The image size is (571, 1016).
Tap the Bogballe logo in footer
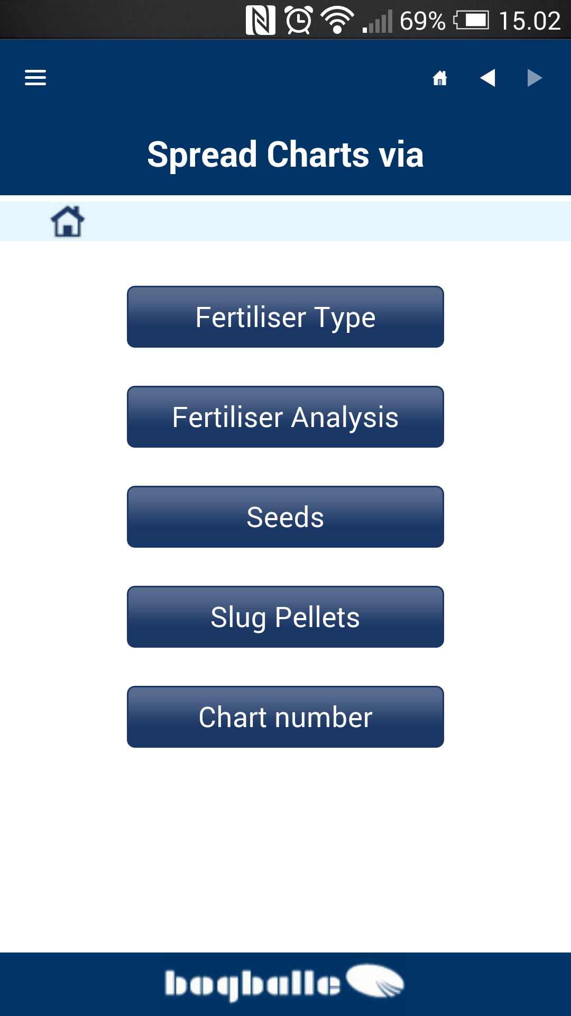[284, 983]
